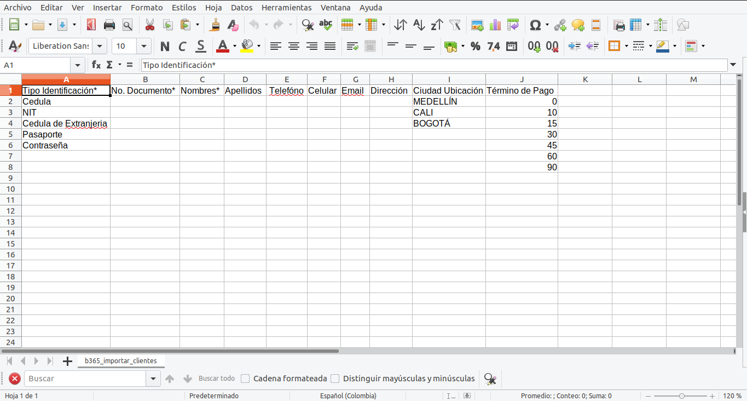Click the Español (Colombia) language status
This screenshot has width=747, height=401.
348,396
